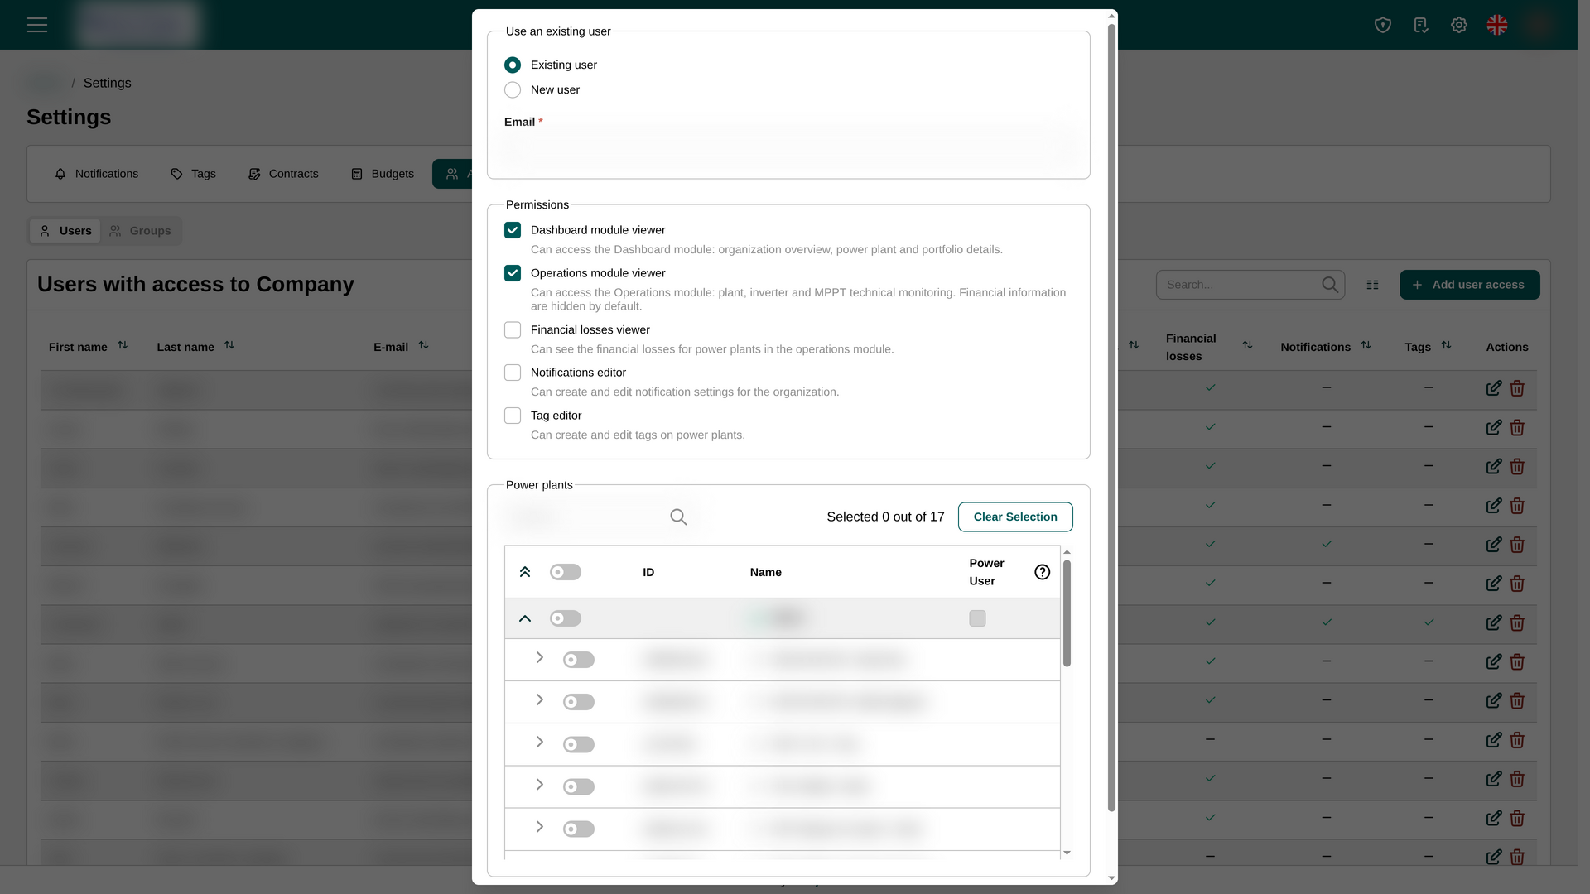The image size is (1590, 894).
Task: Open the column layout icon beside Search
Action: [1372, 285]
